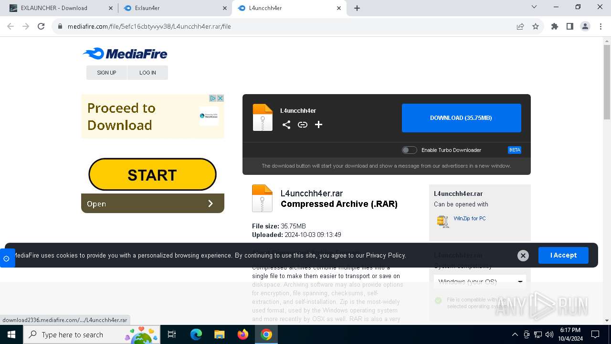The width and height of the screenshot is (611, 344).
Task: Click the SIGN UP button
Action: click(106, 73)
